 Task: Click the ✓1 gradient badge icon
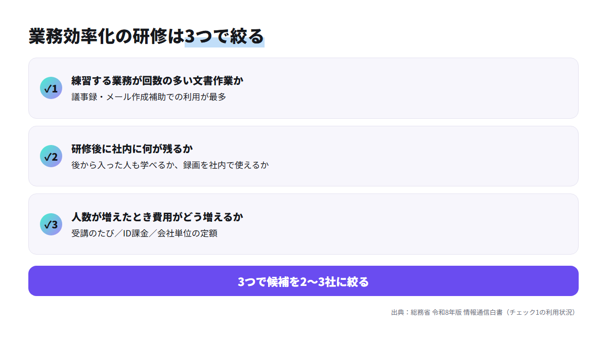[51, 88]
